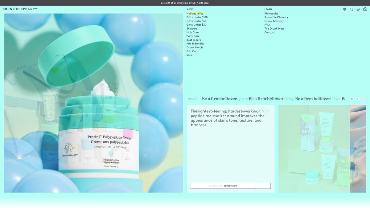
Task: Open Best Sellers link
Action: click(193, 40)
